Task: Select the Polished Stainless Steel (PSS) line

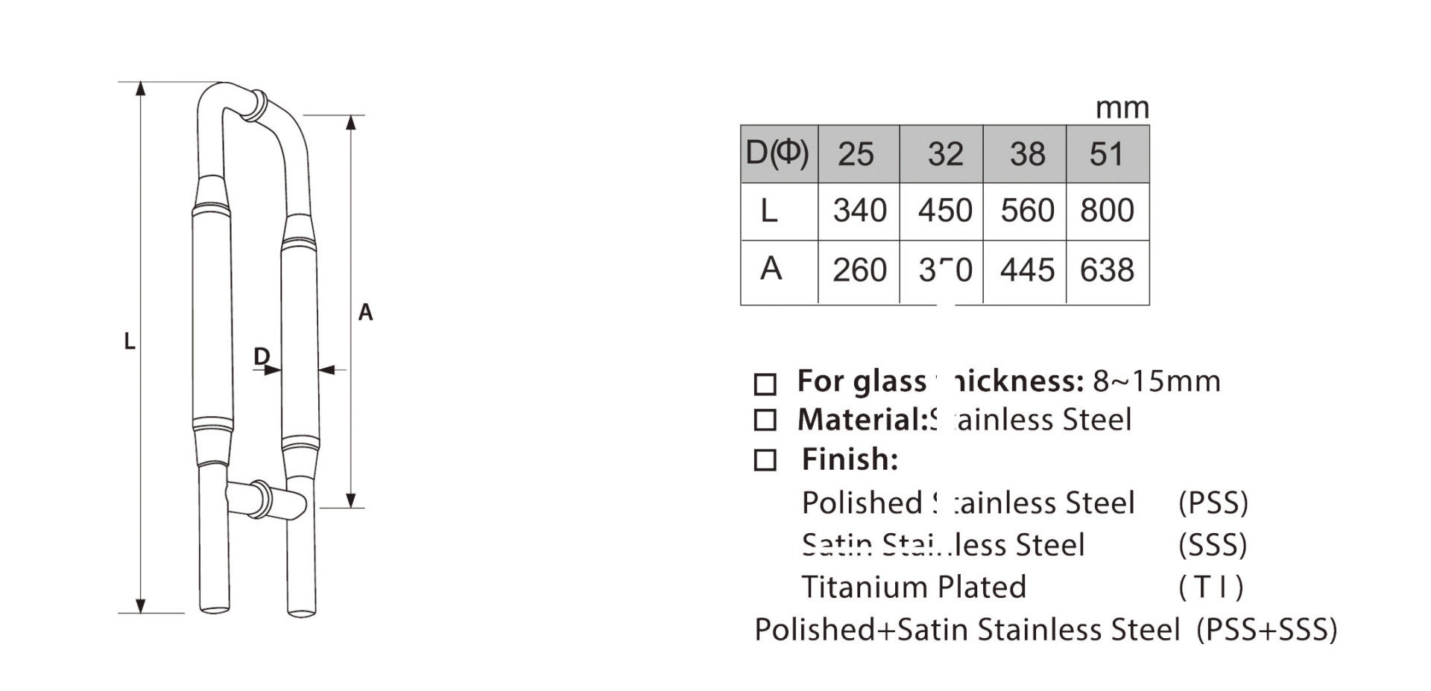Action: pyautogui.click(x=1025, y=504)
